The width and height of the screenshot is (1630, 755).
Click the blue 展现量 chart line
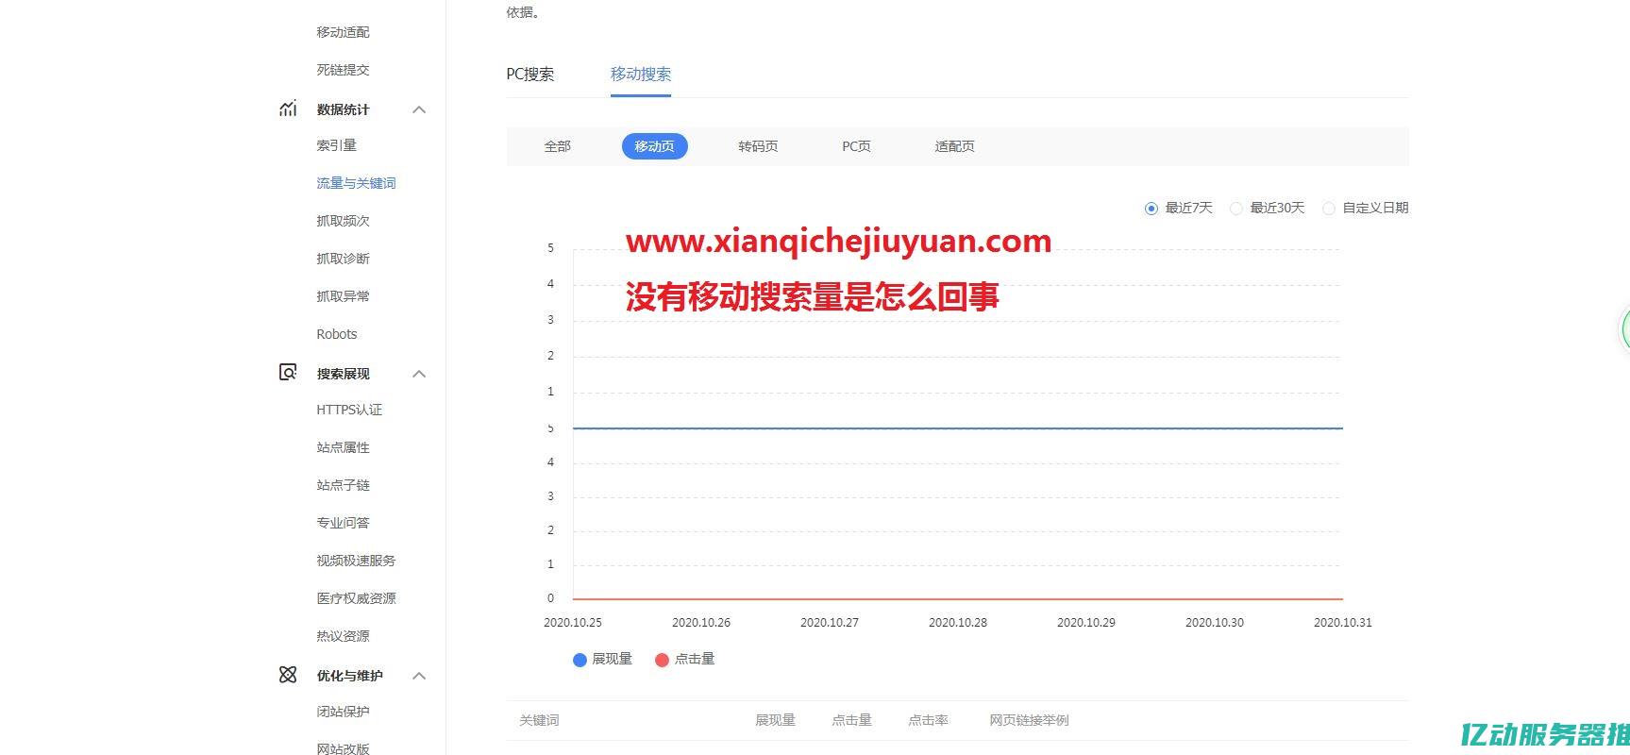click(958, 428)
